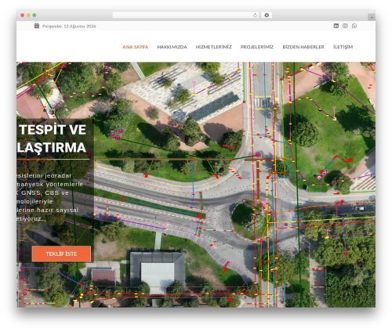
Task: Click the TEKLİF İSTE button
Action: [61, 254]
